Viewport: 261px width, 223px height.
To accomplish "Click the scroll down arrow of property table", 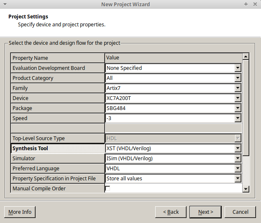I will (x=246, y=189).
